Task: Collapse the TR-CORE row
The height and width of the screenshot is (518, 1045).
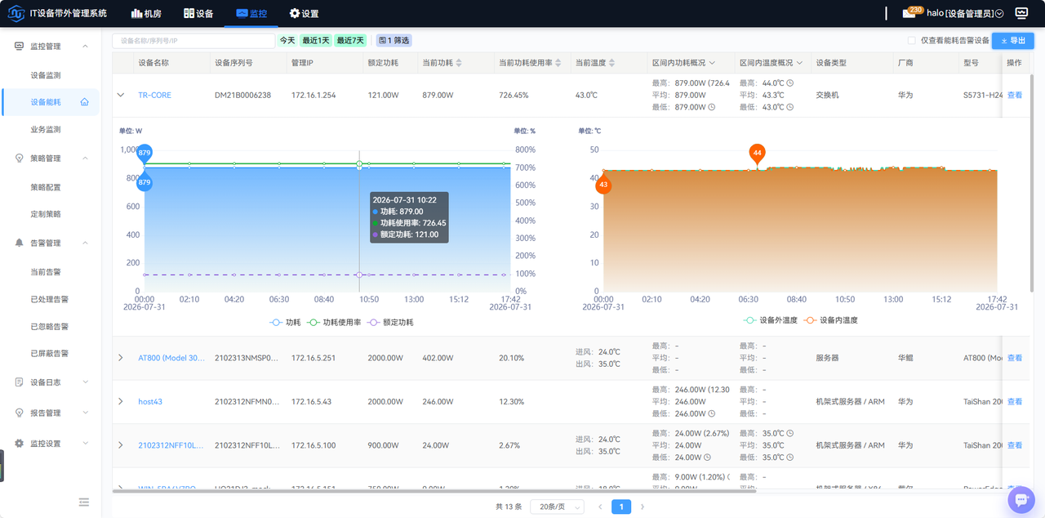Action: pyautogui.click(x=121, y=95)
